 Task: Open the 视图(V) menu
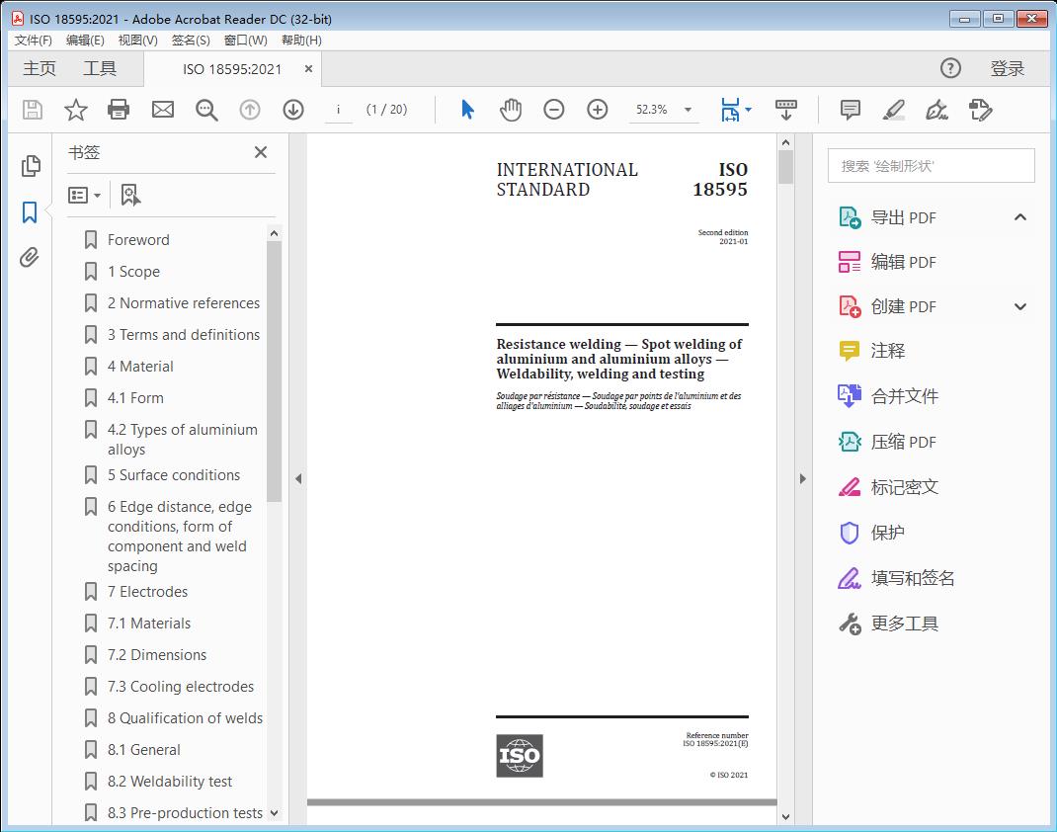[138, 41]
